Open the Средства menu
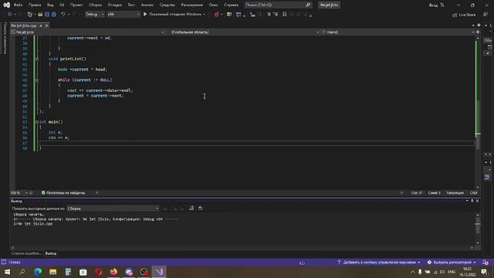Image resolution: width=494 pixels, height=278 pixels. pyautogui.click(x=167, y=5)
